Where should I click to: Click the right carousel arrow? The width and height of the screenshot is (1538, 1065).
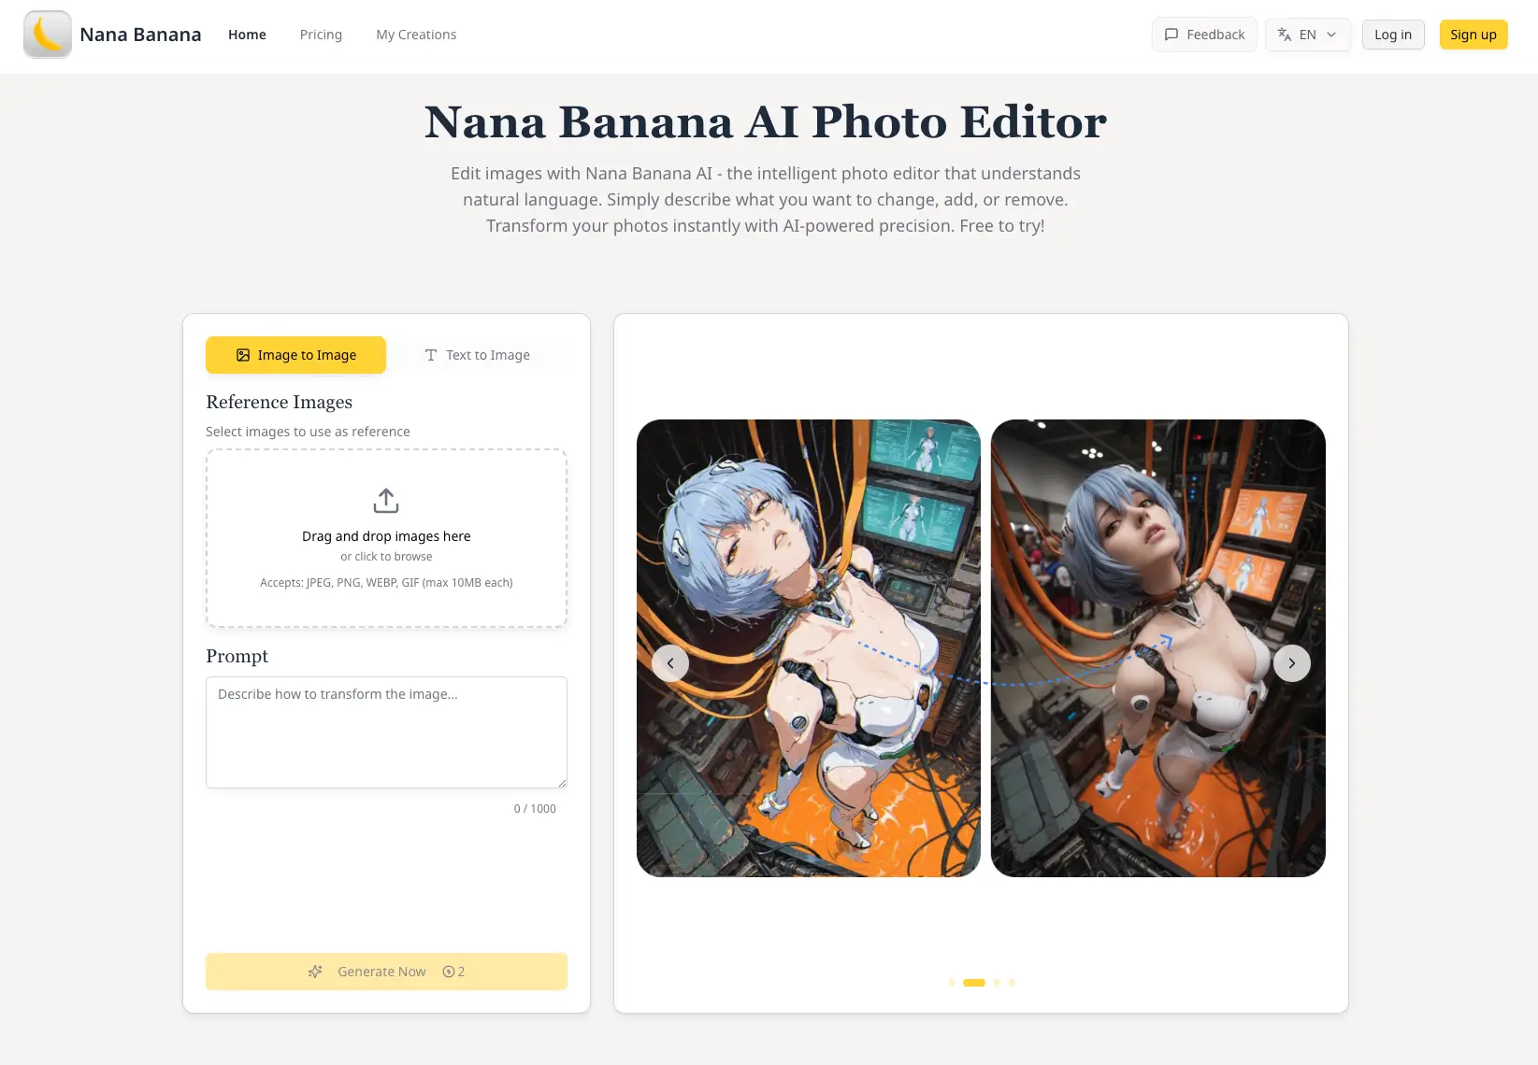1292,662
